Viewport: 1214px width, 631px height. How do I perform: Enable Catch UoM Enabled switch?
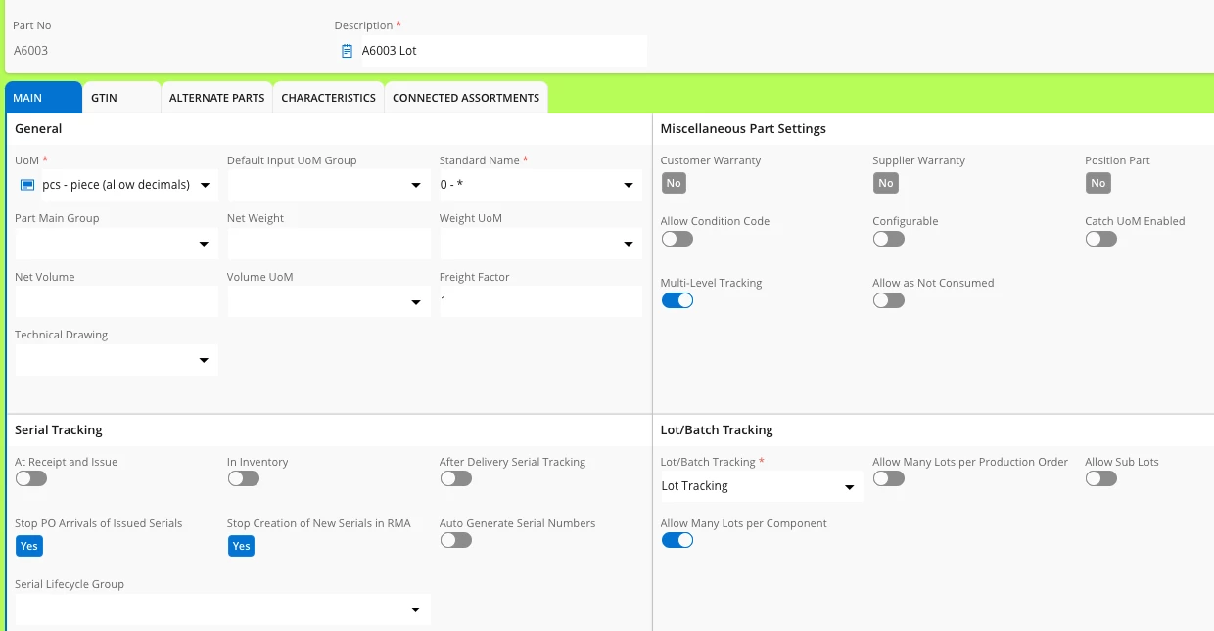point(1100,239)
